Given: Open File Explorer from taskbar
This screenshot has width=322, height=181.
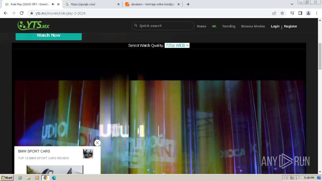Looking at the screenshot, I should (28, 178).
